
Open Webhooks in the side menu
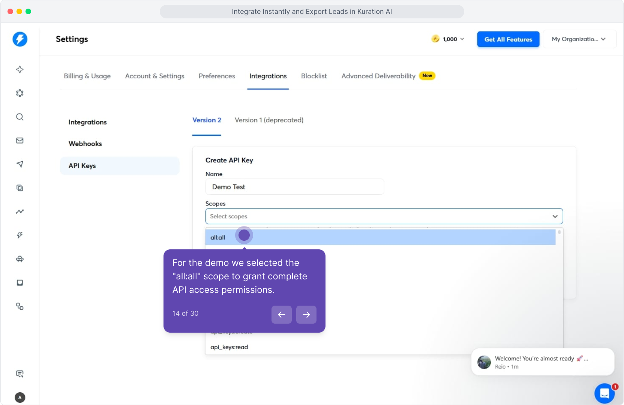[85, 144]
